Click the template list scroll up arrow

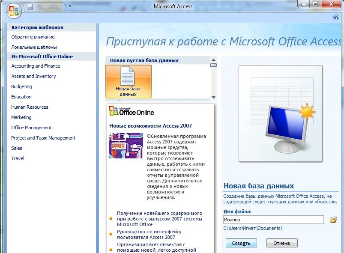point(213,60)
